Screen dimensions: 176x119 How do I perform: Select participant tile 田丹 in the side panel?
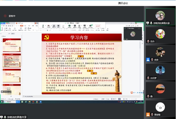[x=160, y=35]
